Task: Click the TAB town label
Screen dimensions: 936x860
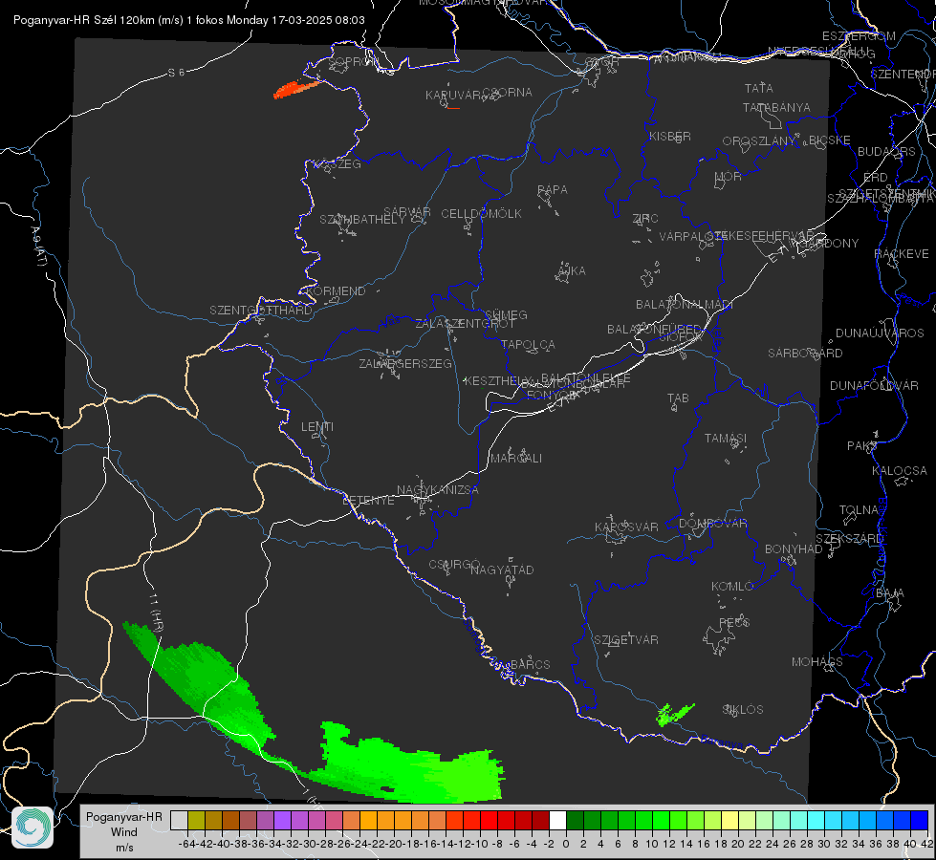Action: tap(678, 398)
